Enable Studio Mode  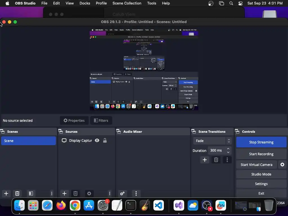[261, 174]
